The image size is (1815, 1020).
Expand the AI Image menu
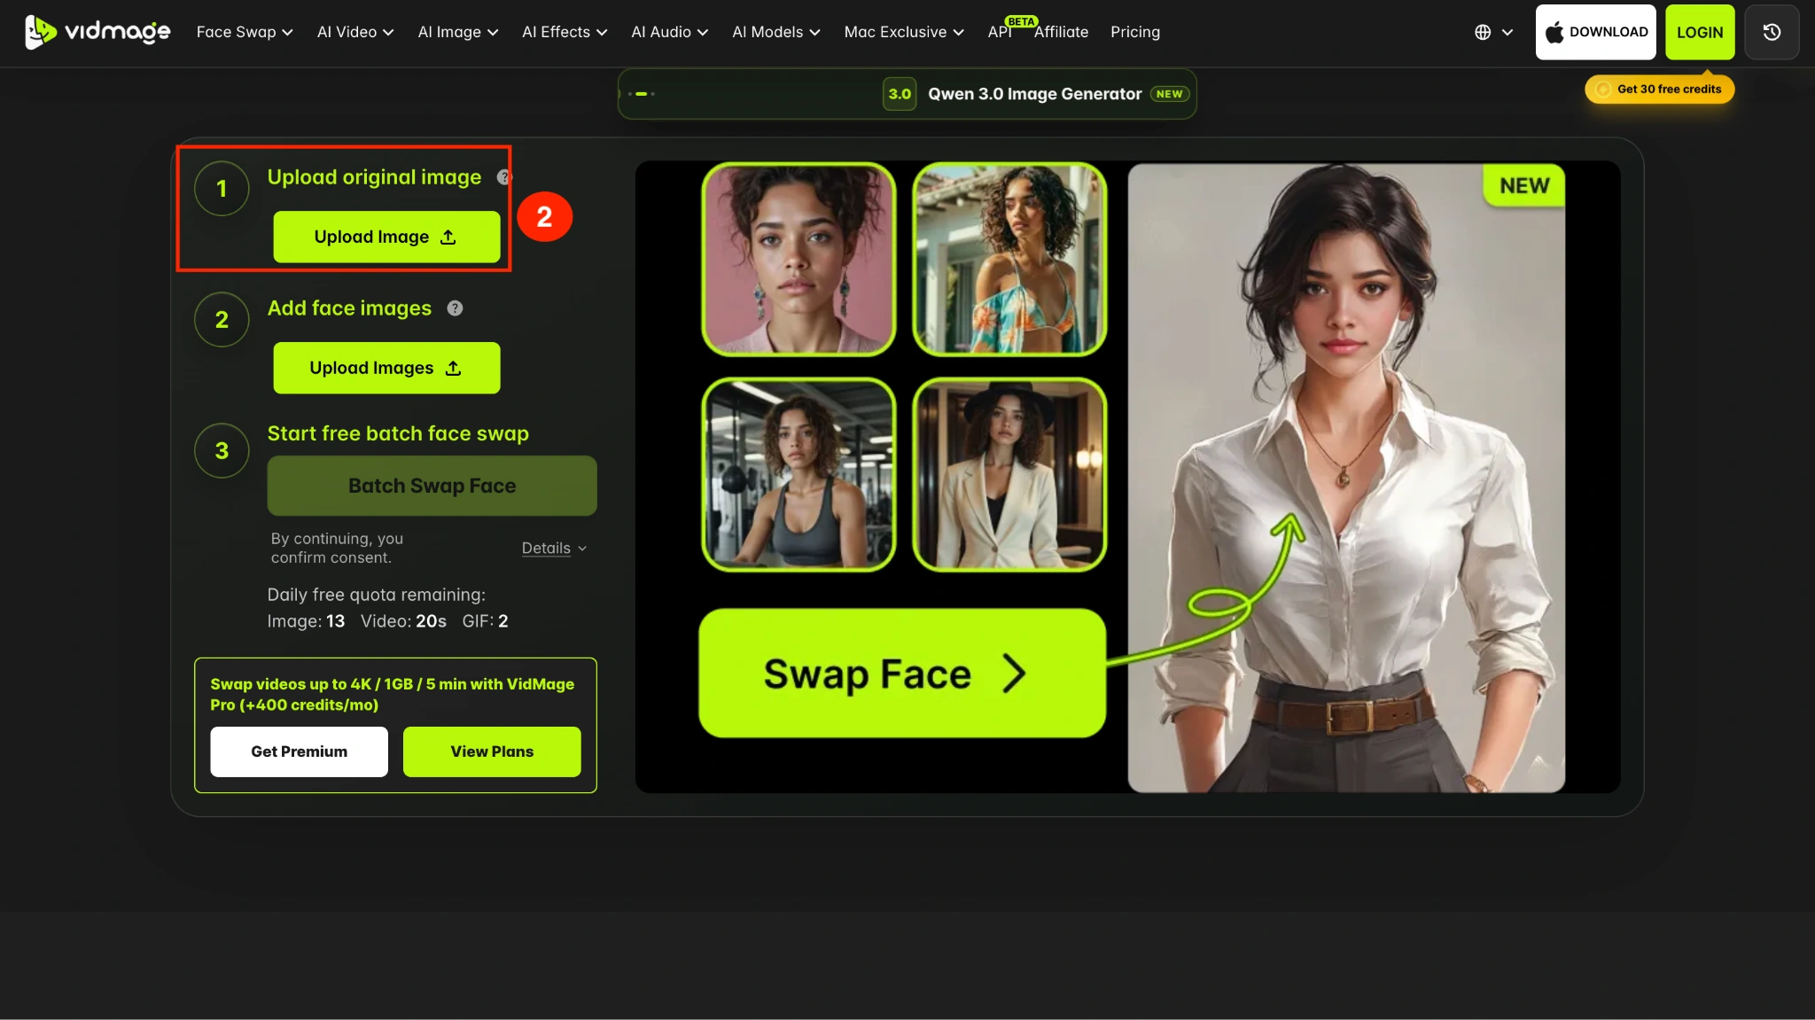coord(458,32)
